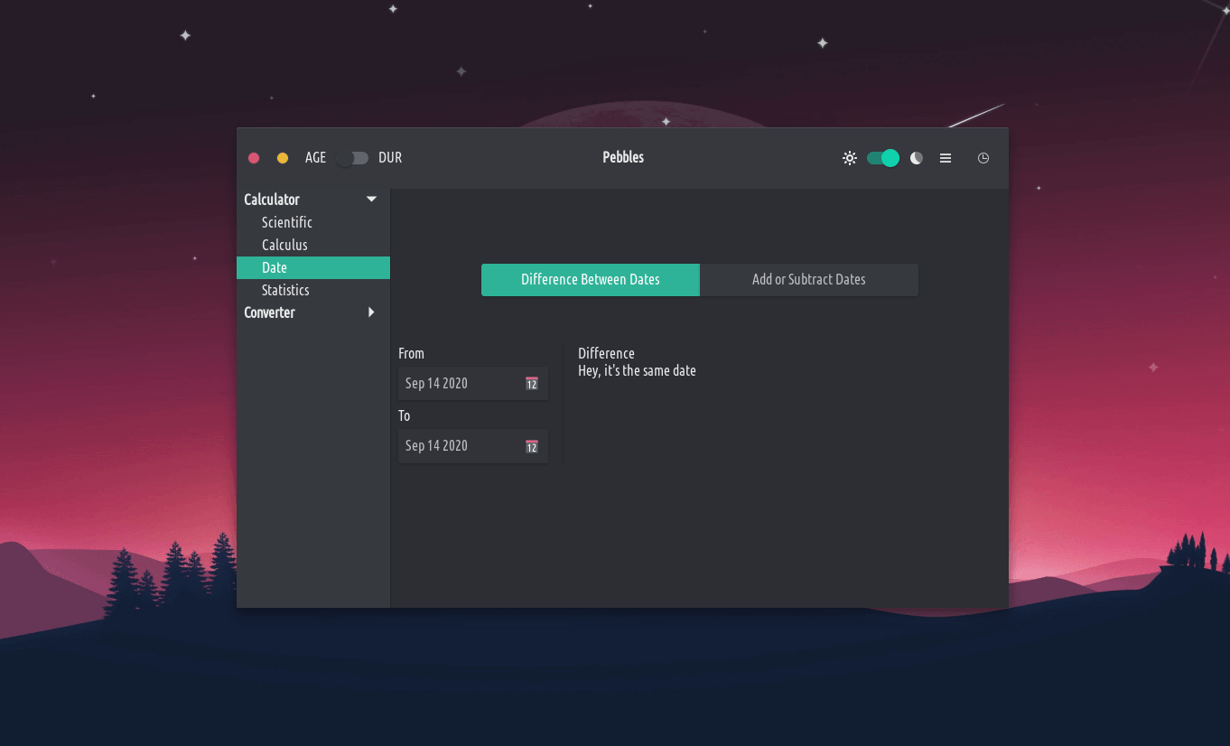Select Scientific calculator in sidebar

pos(287,222)
